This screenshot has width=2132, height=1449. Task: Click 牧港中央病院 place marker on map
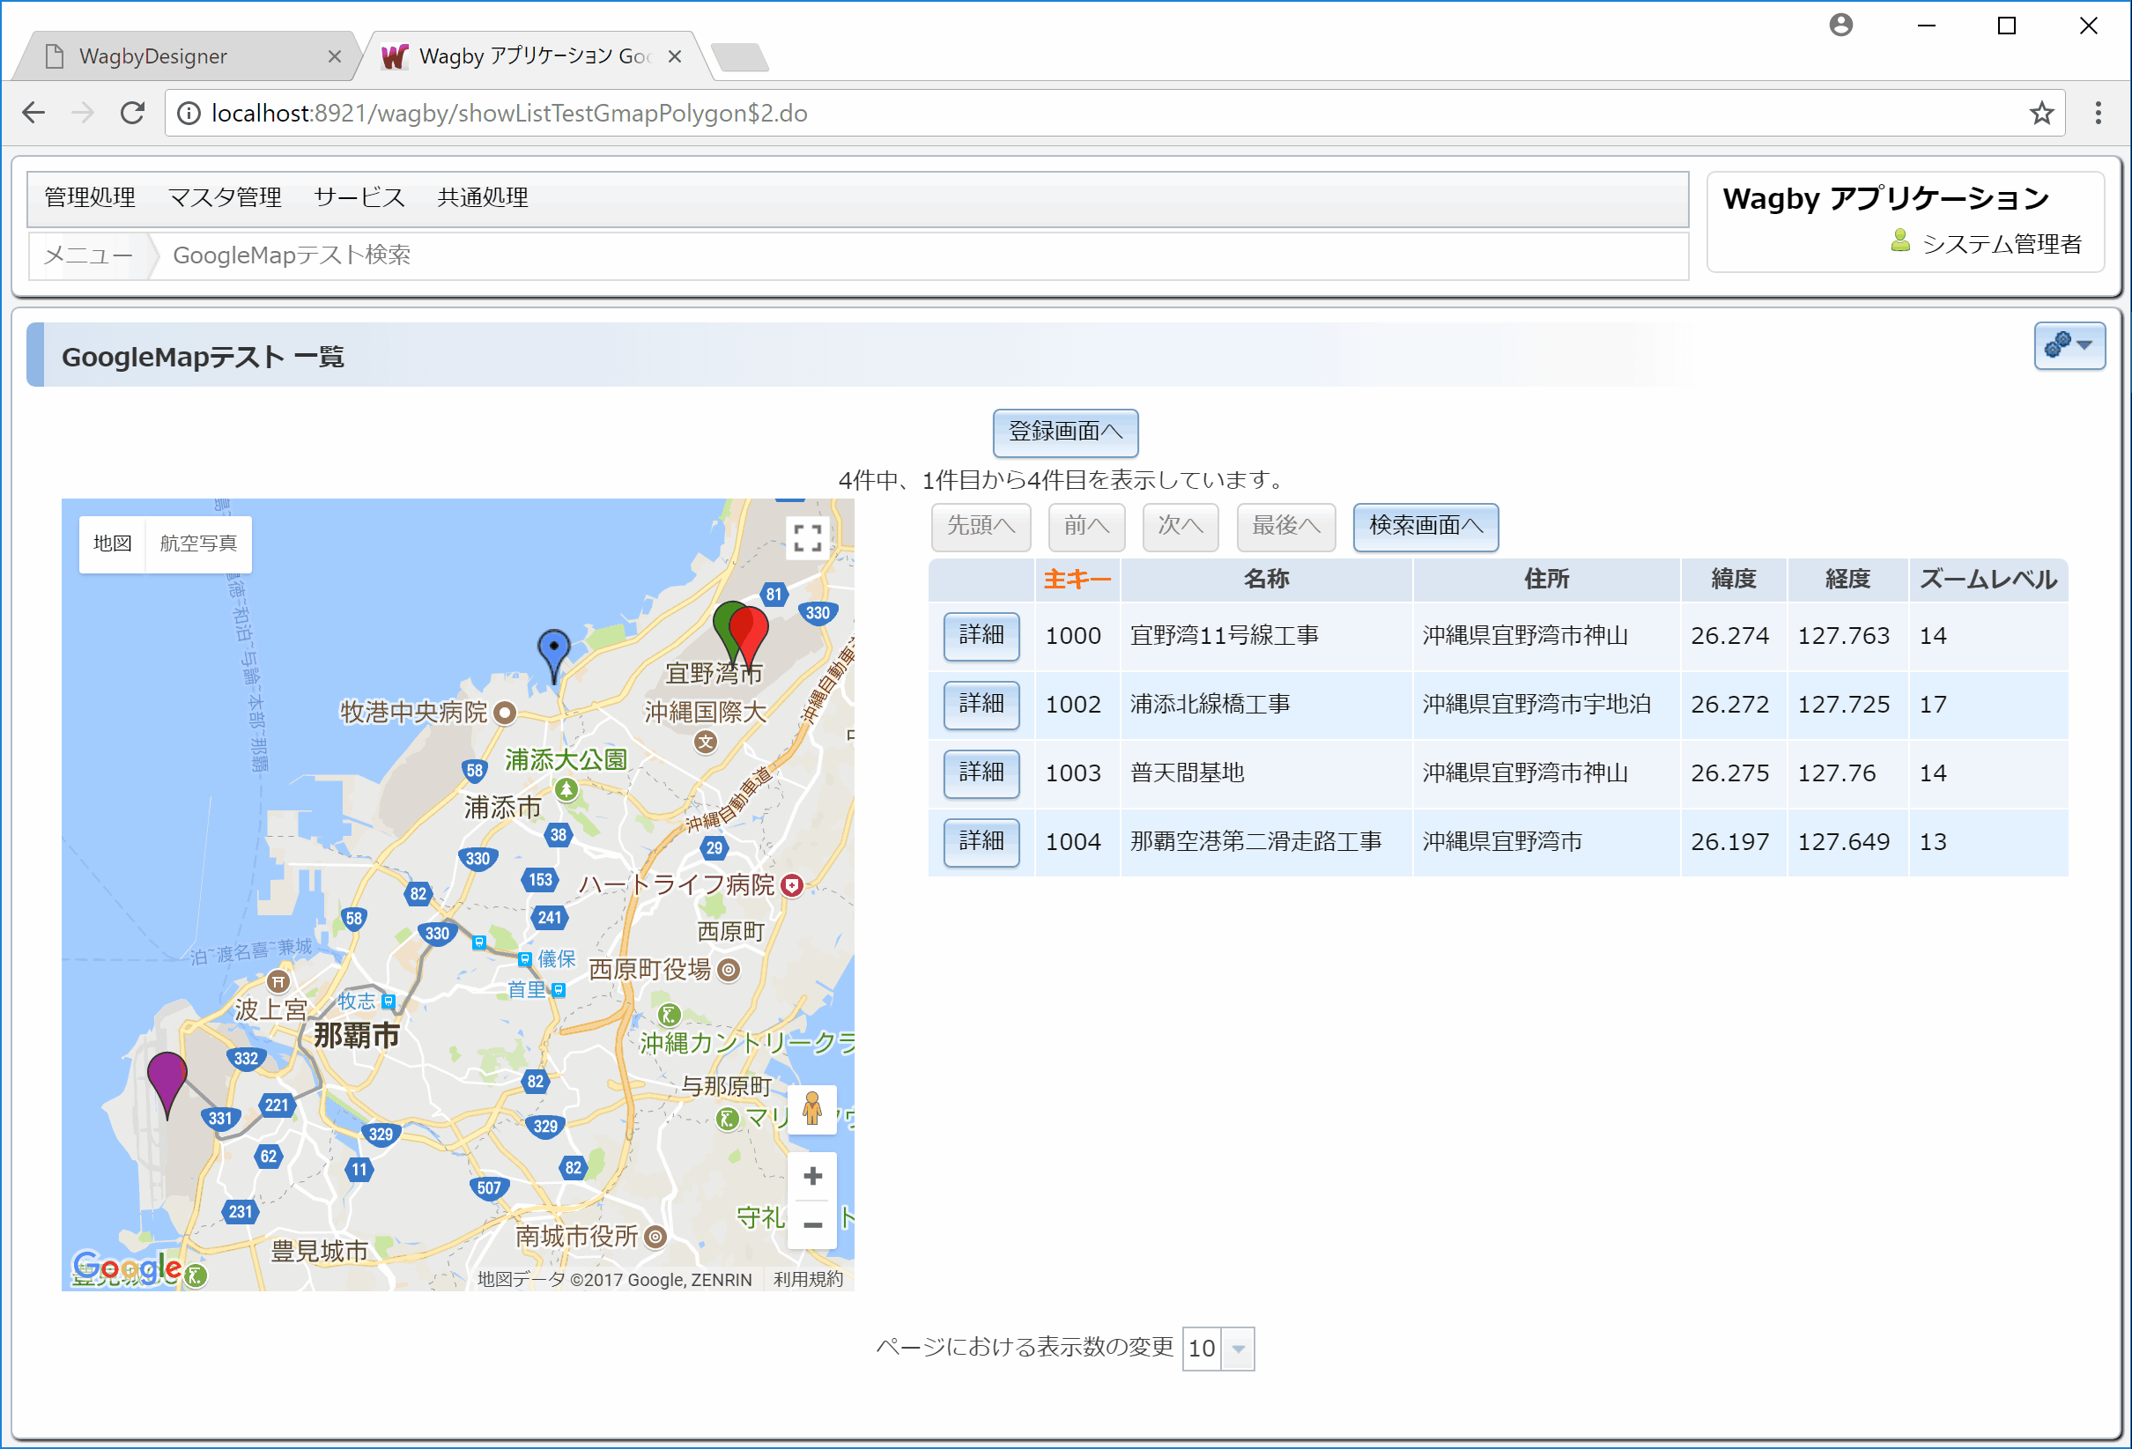coord(506,712)
